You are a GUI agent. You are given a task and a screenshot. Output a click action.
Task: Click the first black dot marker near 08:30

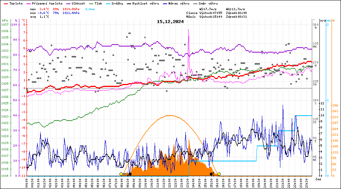pyautogui.click(x=130, y=174)
